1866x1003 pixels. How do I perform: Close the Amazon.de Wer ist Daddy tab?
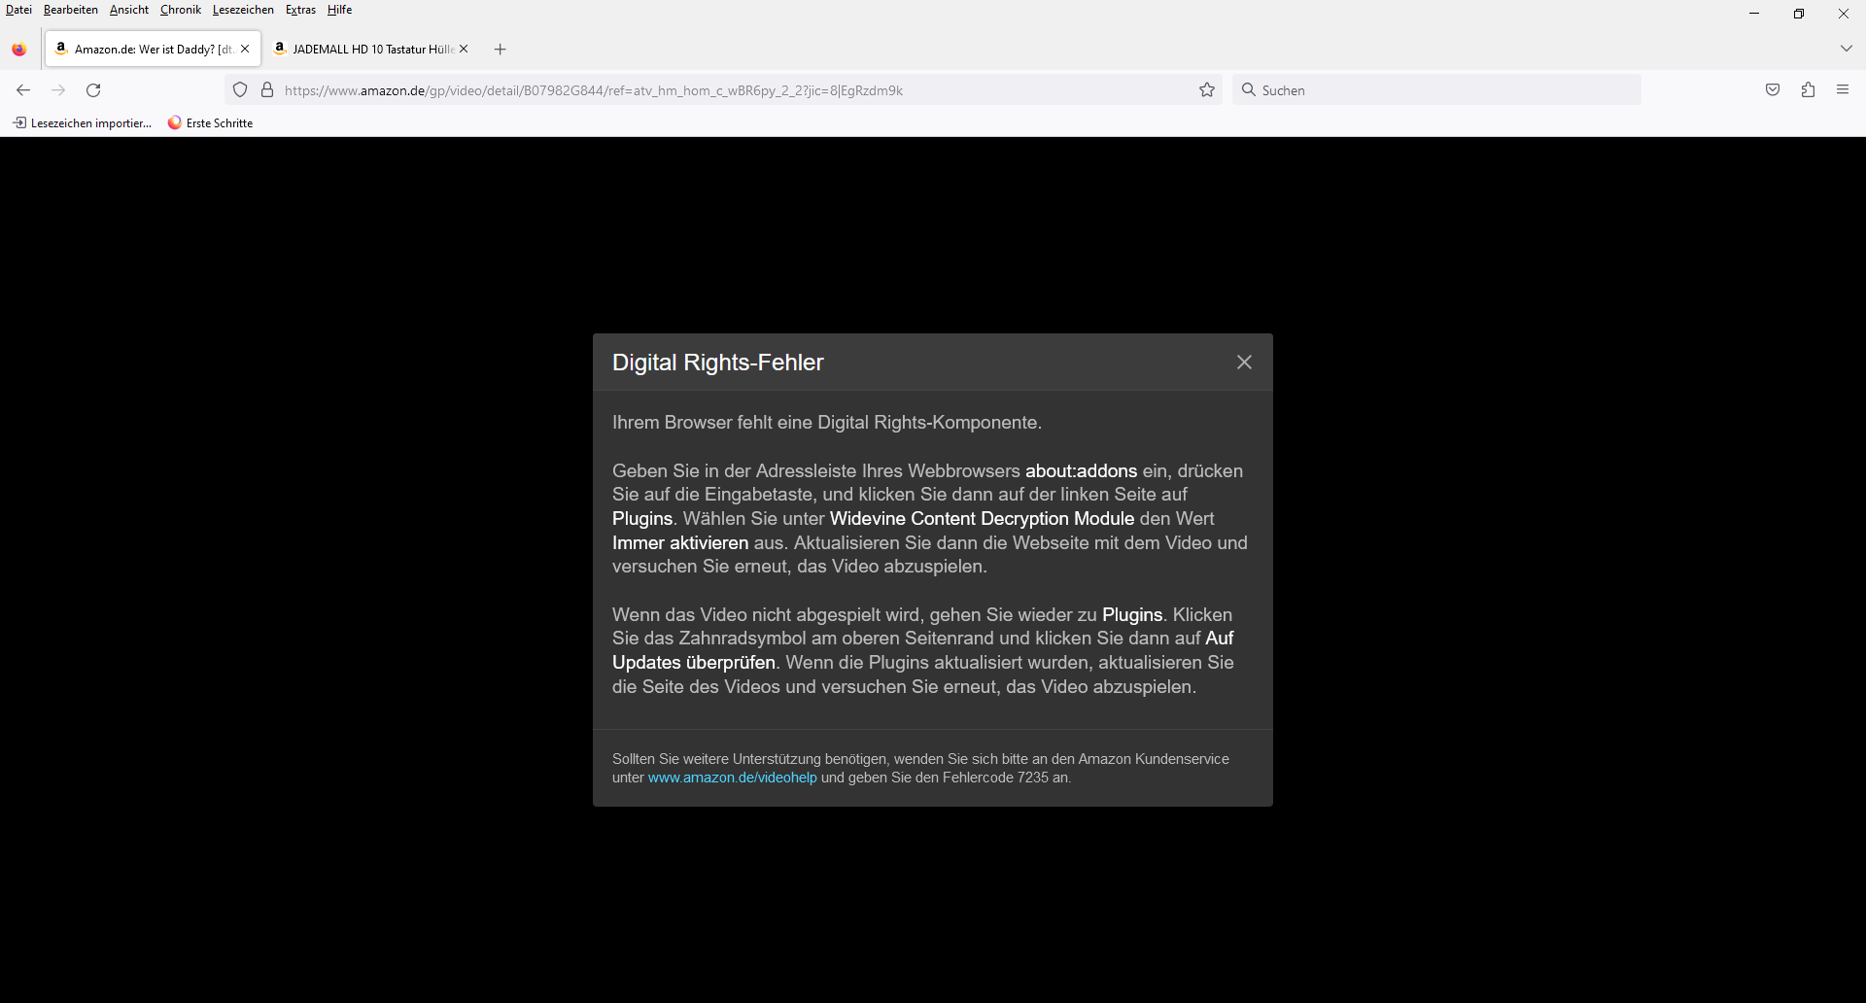coord(245,49)
